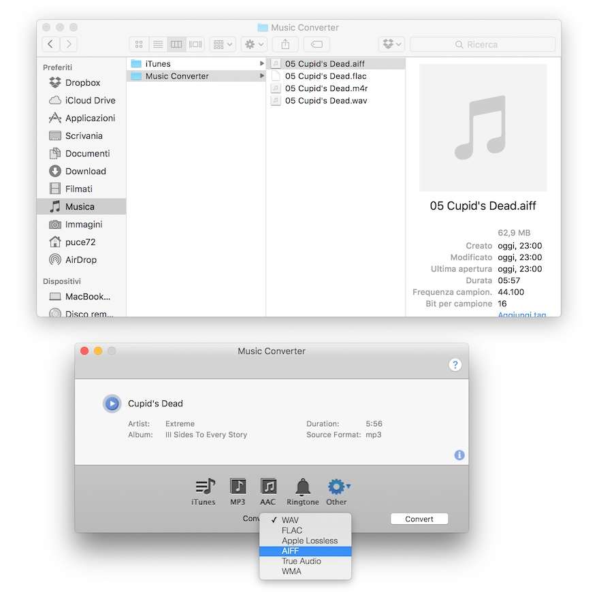Select Apple Lossless in the format menu

point(305,541)
